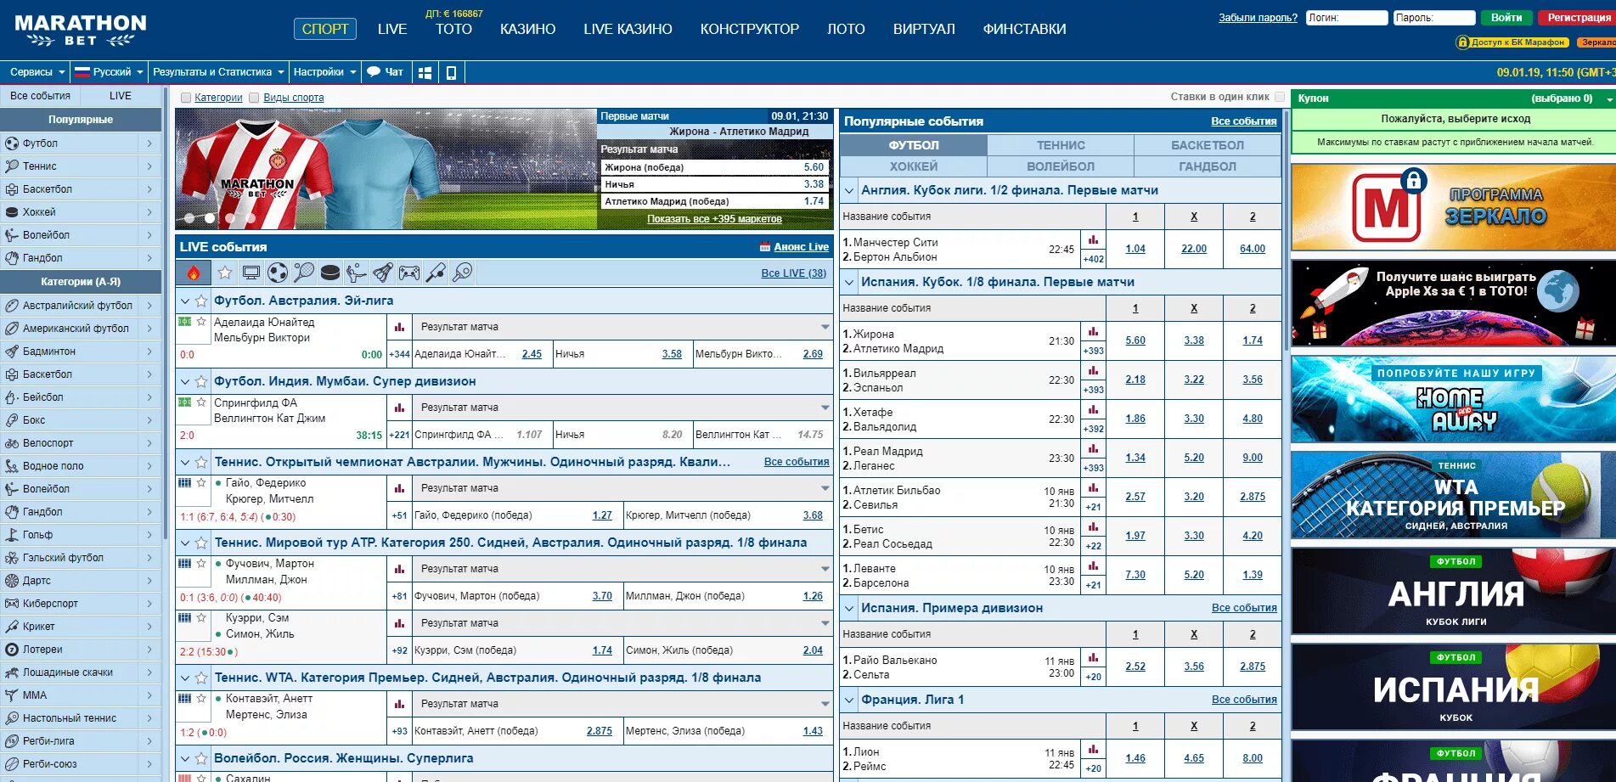This screenshot has height=782, width=1616.
Task: Open the ТОТО top navigation item
Action: click(453, 29)
